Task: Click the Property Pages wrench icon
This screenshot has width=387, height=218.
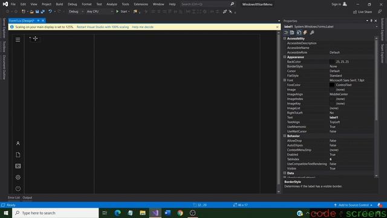Action: click(x=312, y=32)
